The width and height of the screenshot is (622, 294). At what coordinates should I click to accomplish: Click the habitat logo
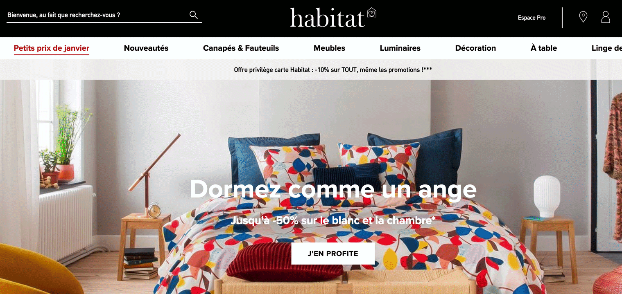coord(327,18)
